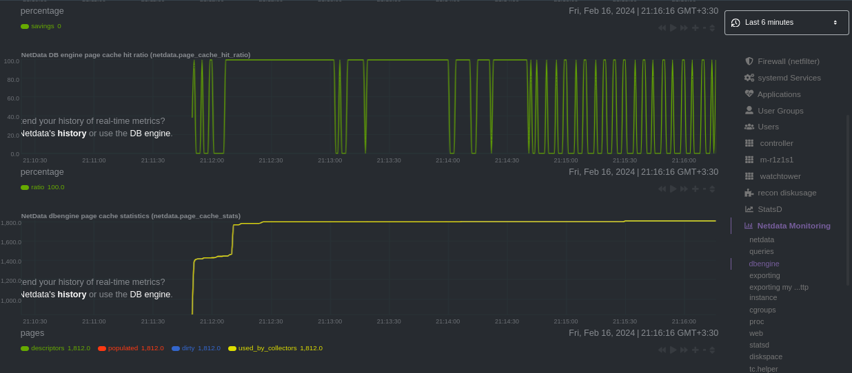Open the StatsD line-chart icon
The height and width of the screenshot is (373, 852).
point(749,209)
